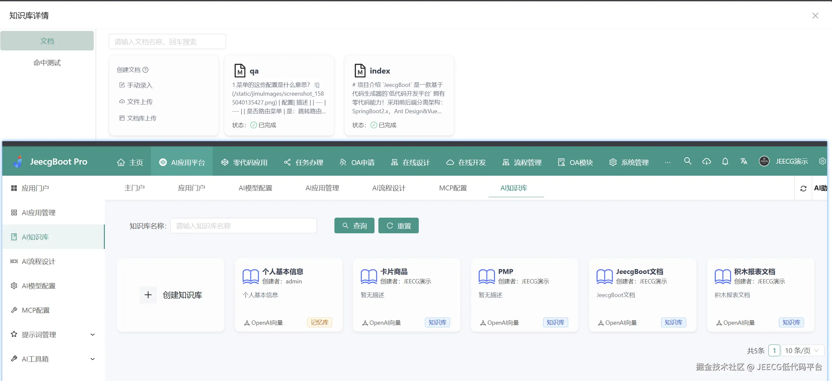Click the 知识库名称 input field
The width and height of the screenshot is (832, 381).
(x=243, y=225)
